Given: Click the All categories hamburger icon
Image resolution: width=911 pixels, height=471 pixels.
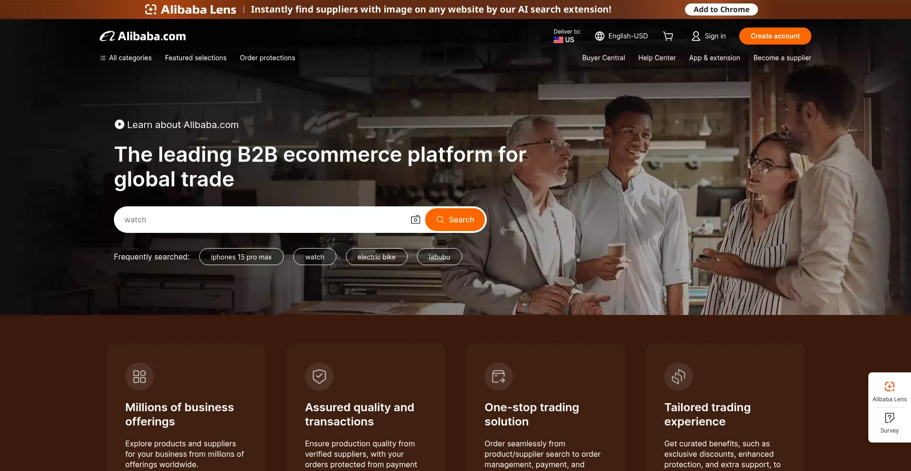Looking at the screenshot, I should 103,58.
